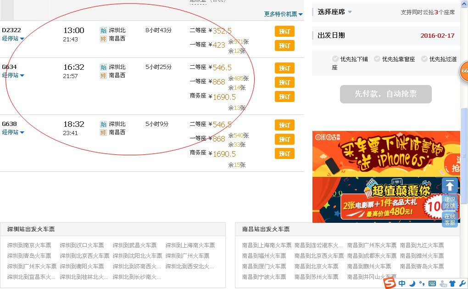Open Sogou skin shirt icon
The image size is (468, 289).
pyautogui.click(x=451, y=283)
